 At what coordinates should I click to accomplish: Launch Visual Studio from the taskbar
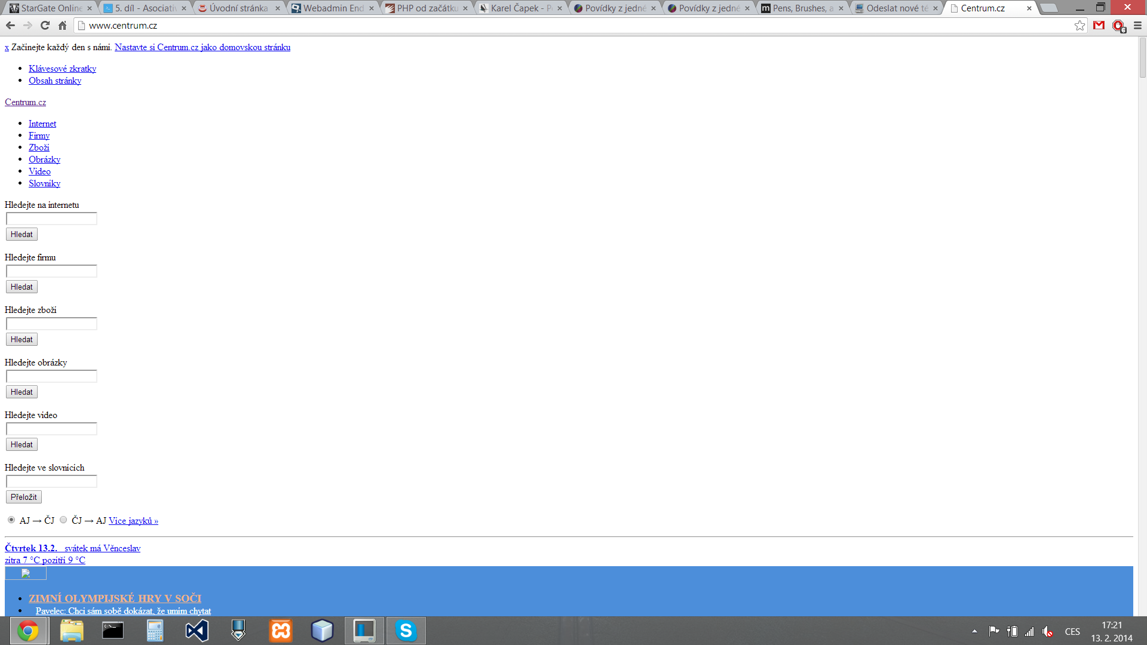click(x=197, y=631)
